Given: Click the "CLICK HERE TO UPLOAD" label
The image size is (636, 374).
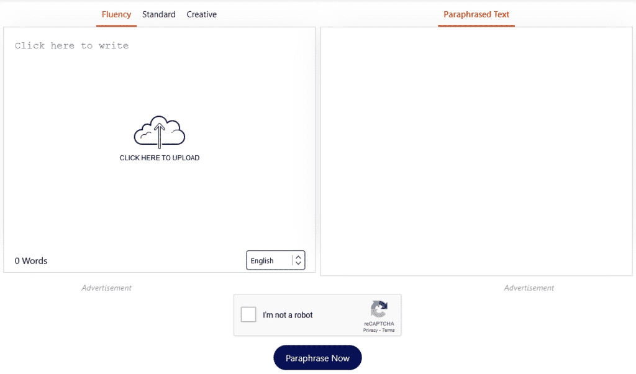Looking at the screenshot, I should tap(160, 158).
